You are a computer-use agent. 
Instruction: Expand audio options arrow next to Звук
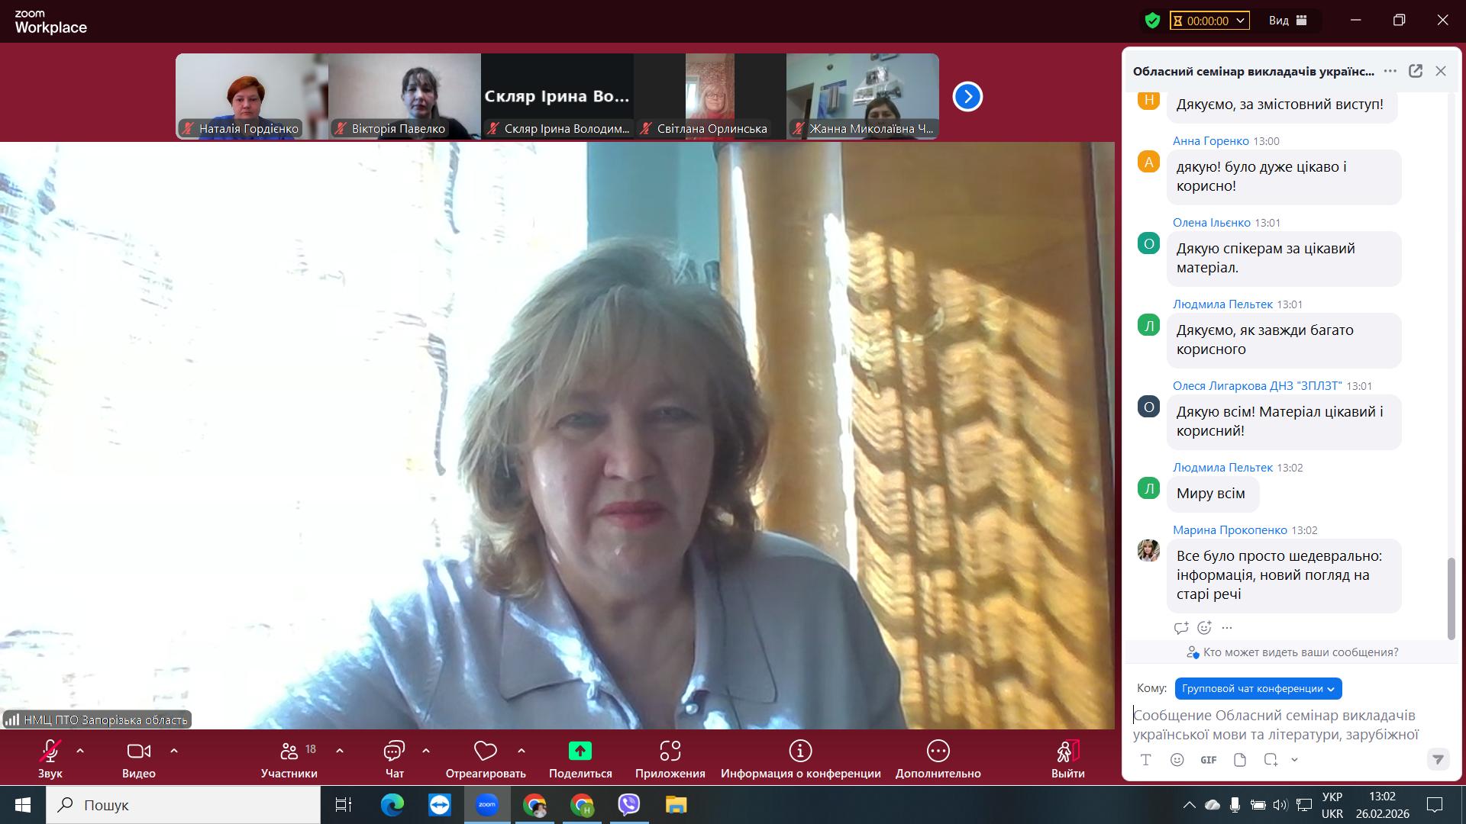(80, 752)
